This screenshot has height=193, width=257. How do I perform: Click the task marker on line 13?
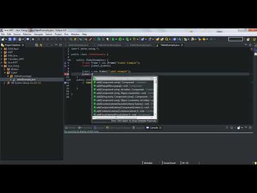click(x=65, y=83)
